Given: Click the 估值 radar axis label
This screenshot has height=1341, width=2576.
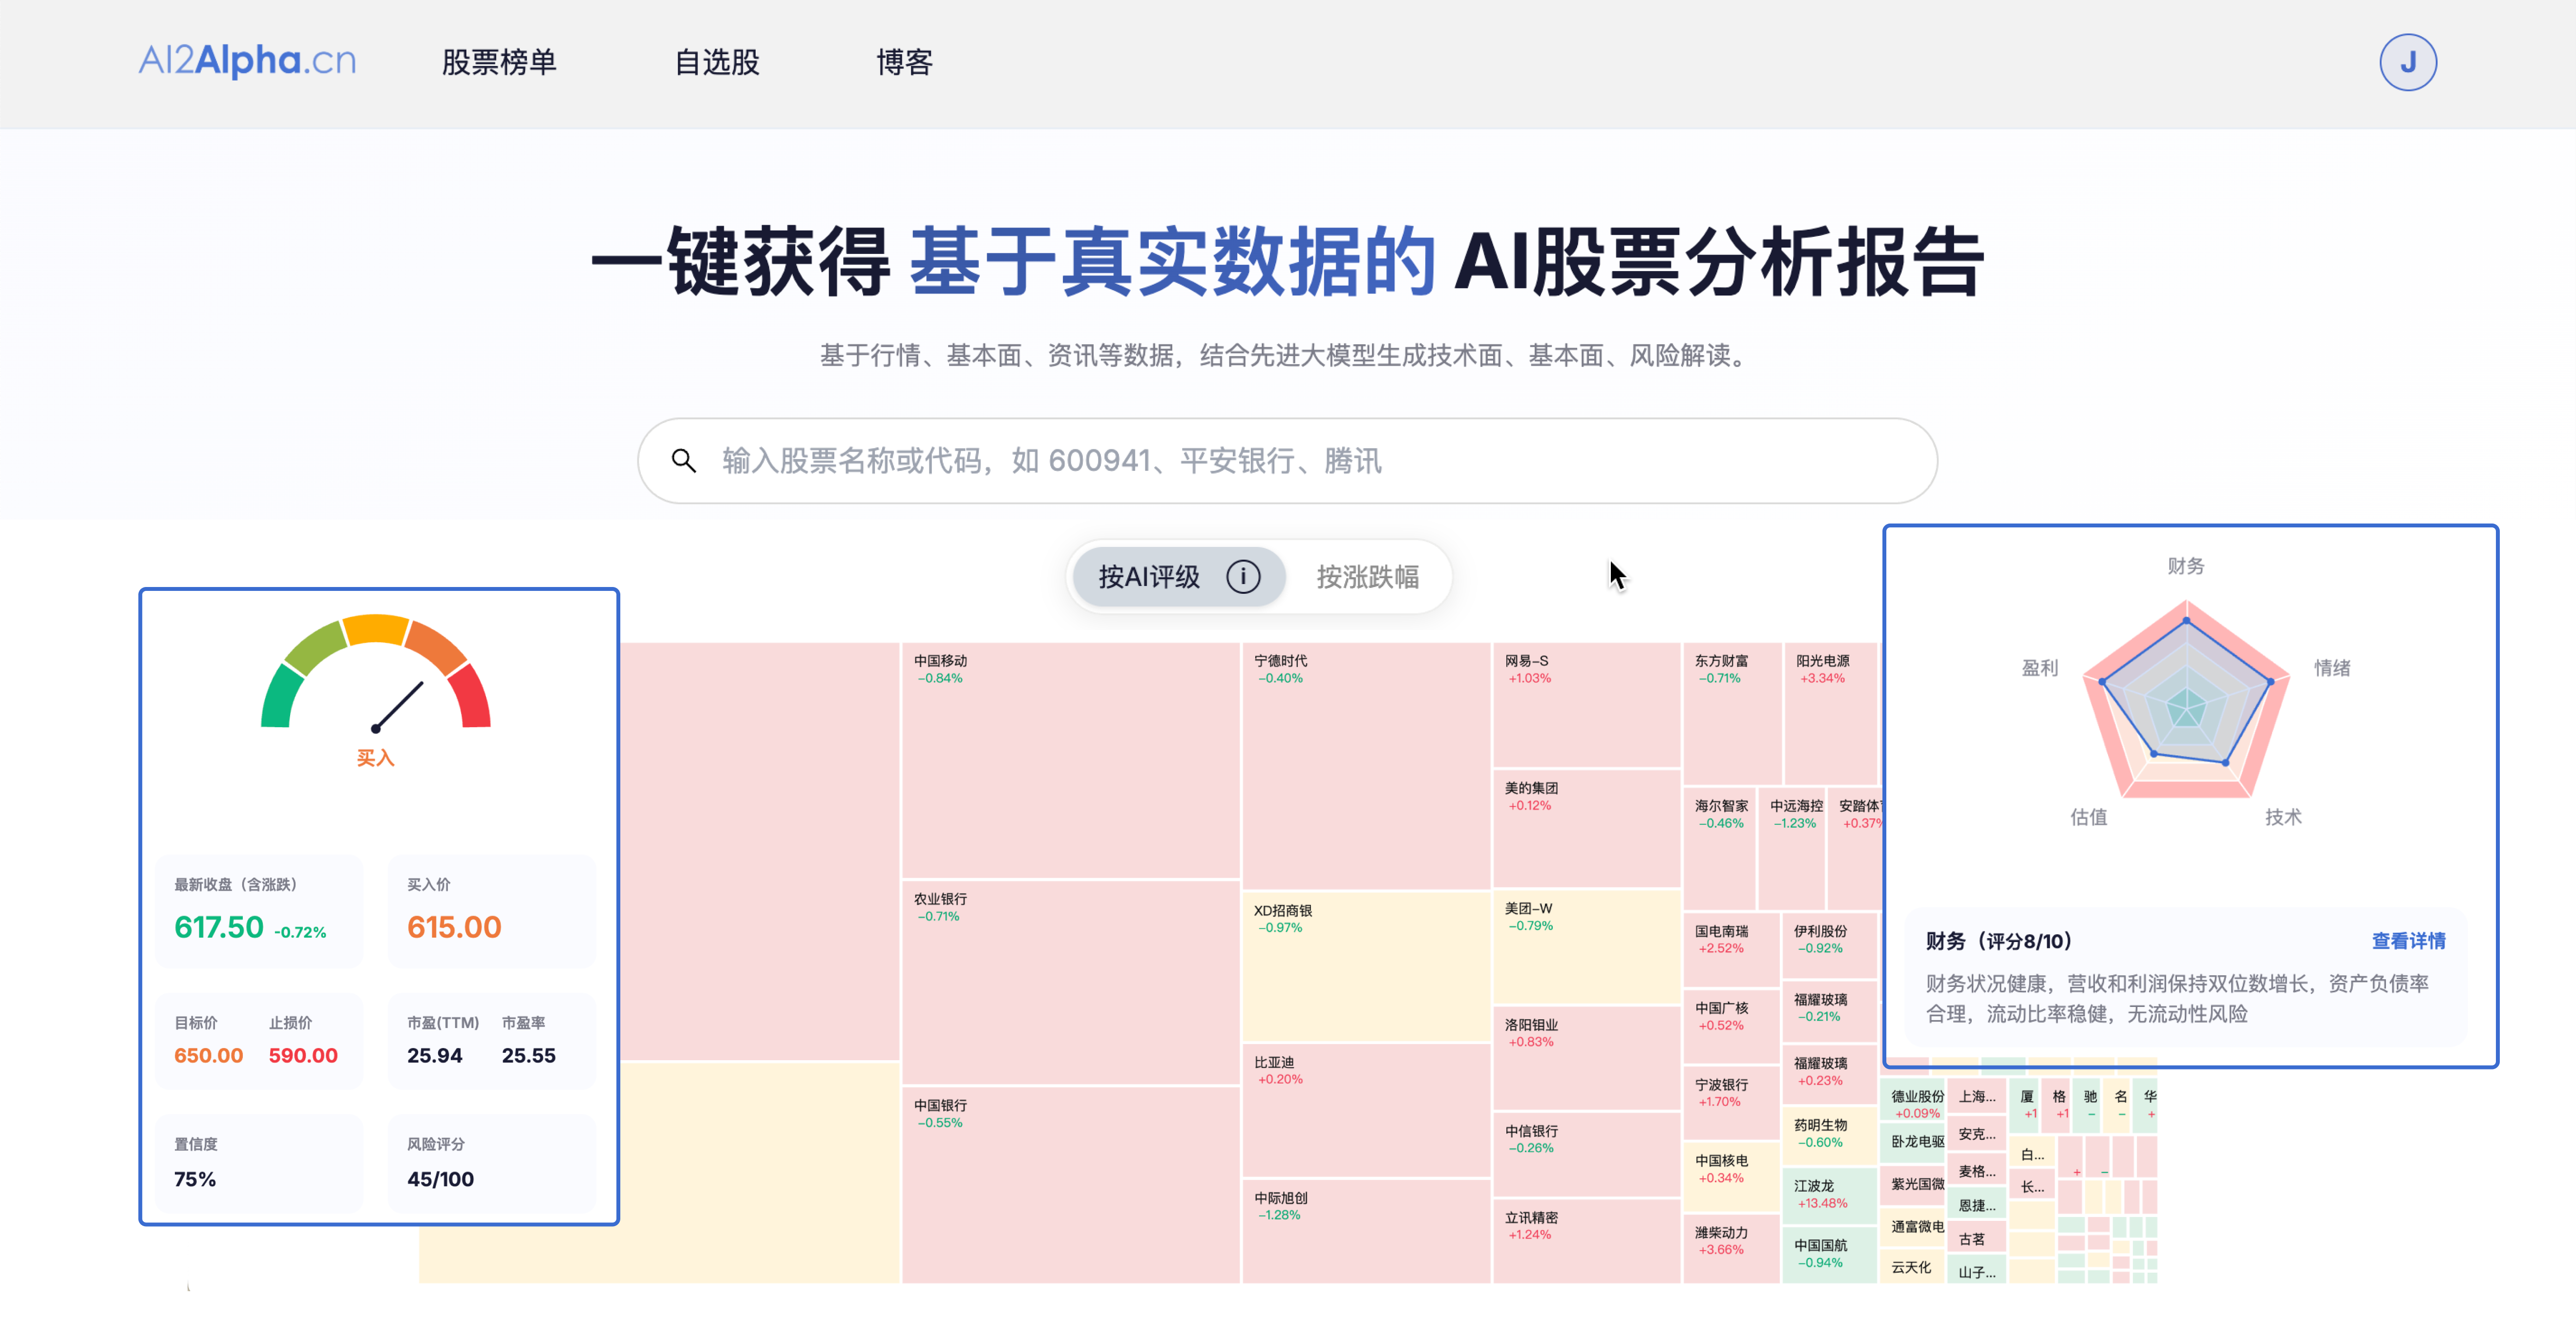Looking at the screenshot, I should coord(2088,817).
